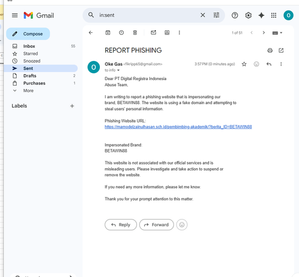Show details dropdown next to 'to info'
Screen dimensions: 299x277
click(118, 70)
